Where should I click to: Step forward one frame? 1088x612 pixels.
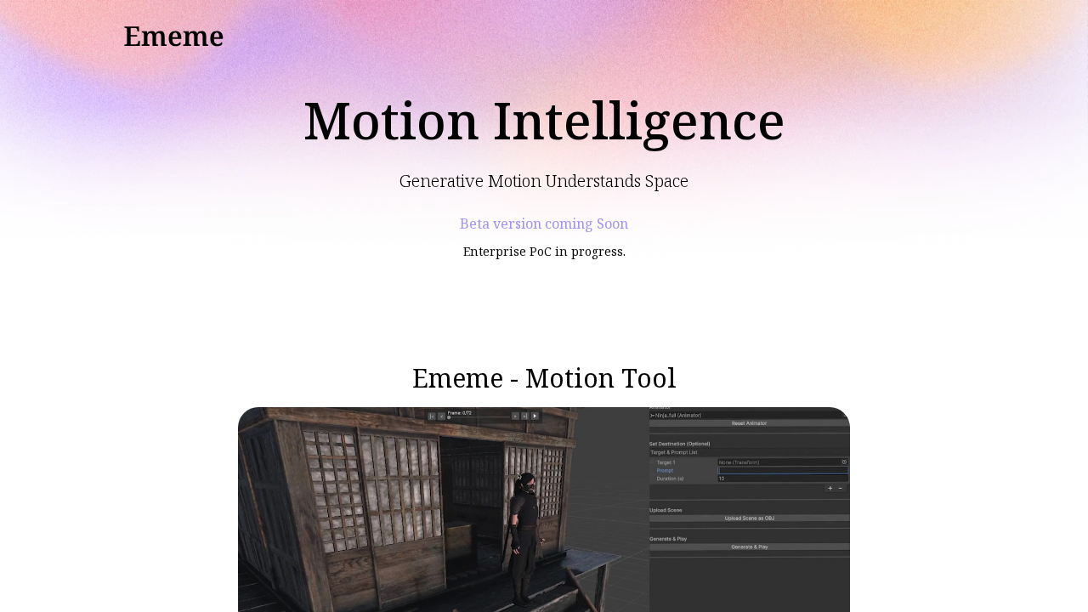tap(515, 416)
